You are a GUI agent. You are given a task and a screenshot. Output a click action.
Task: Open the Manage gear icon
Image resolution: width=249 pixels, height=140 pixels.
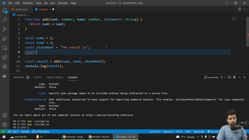[x=5, y=124]
